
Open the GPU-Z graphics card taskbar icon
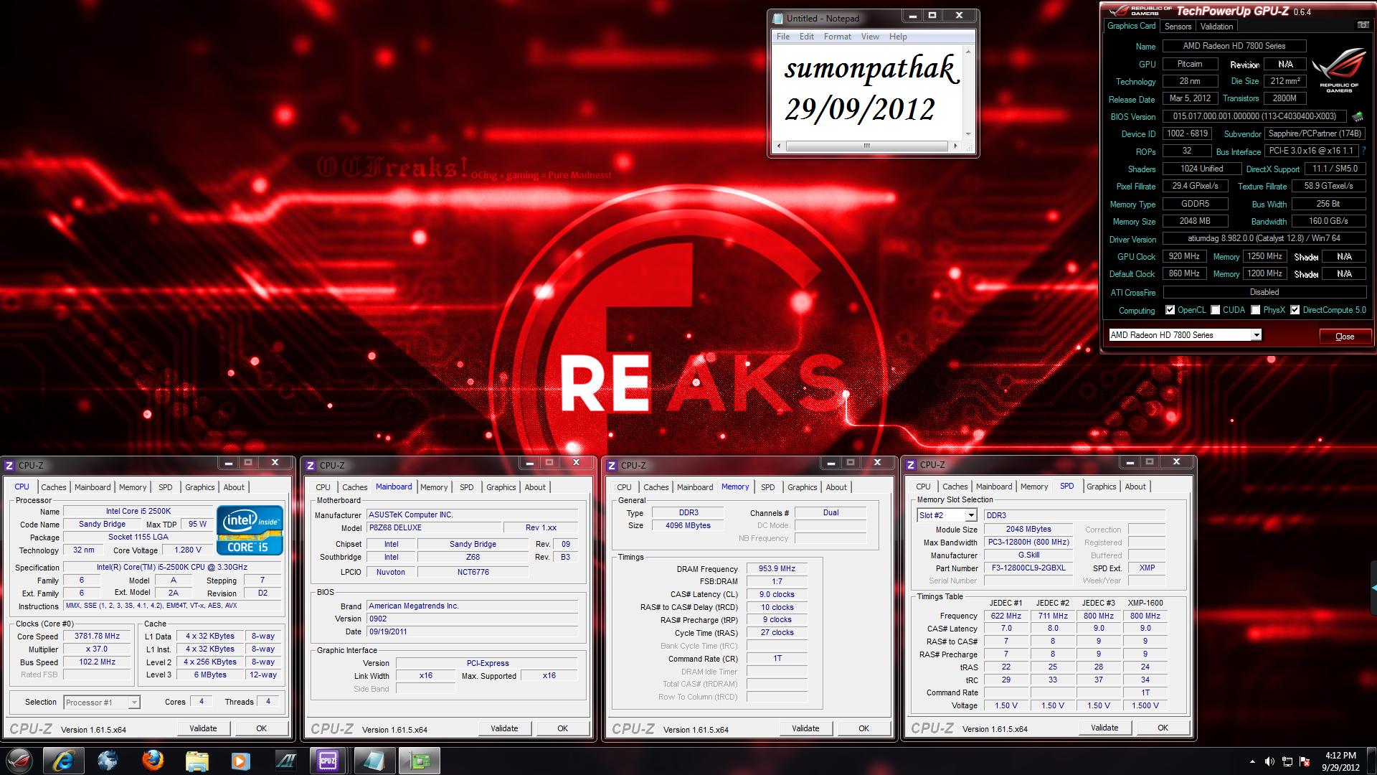coord(420,760)
